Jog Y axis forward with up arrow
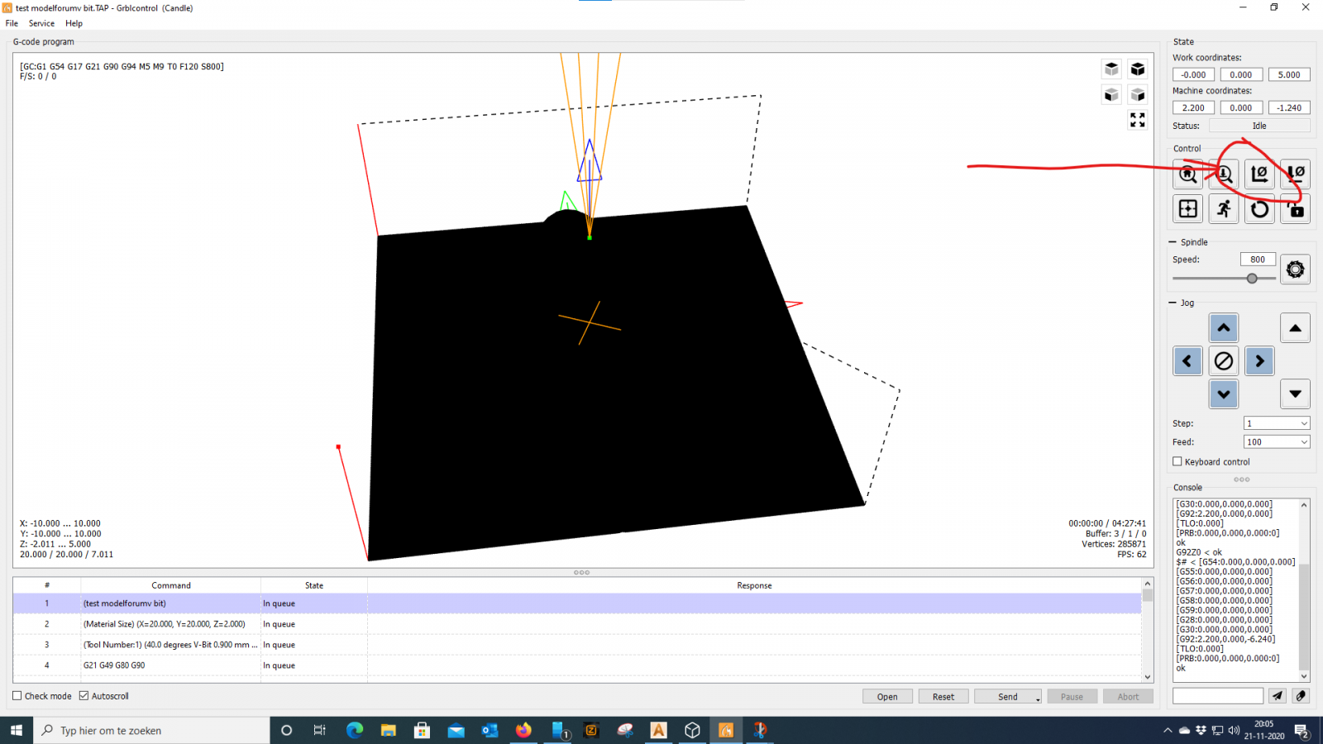 (1224, 328)
